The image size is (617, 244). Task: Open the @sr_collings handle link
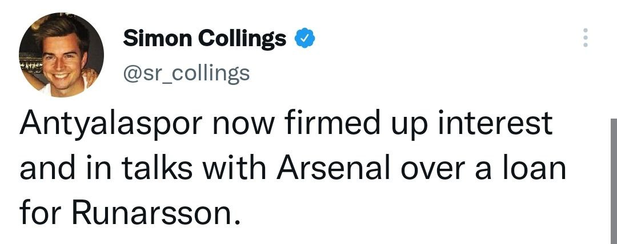click(186, 72)
